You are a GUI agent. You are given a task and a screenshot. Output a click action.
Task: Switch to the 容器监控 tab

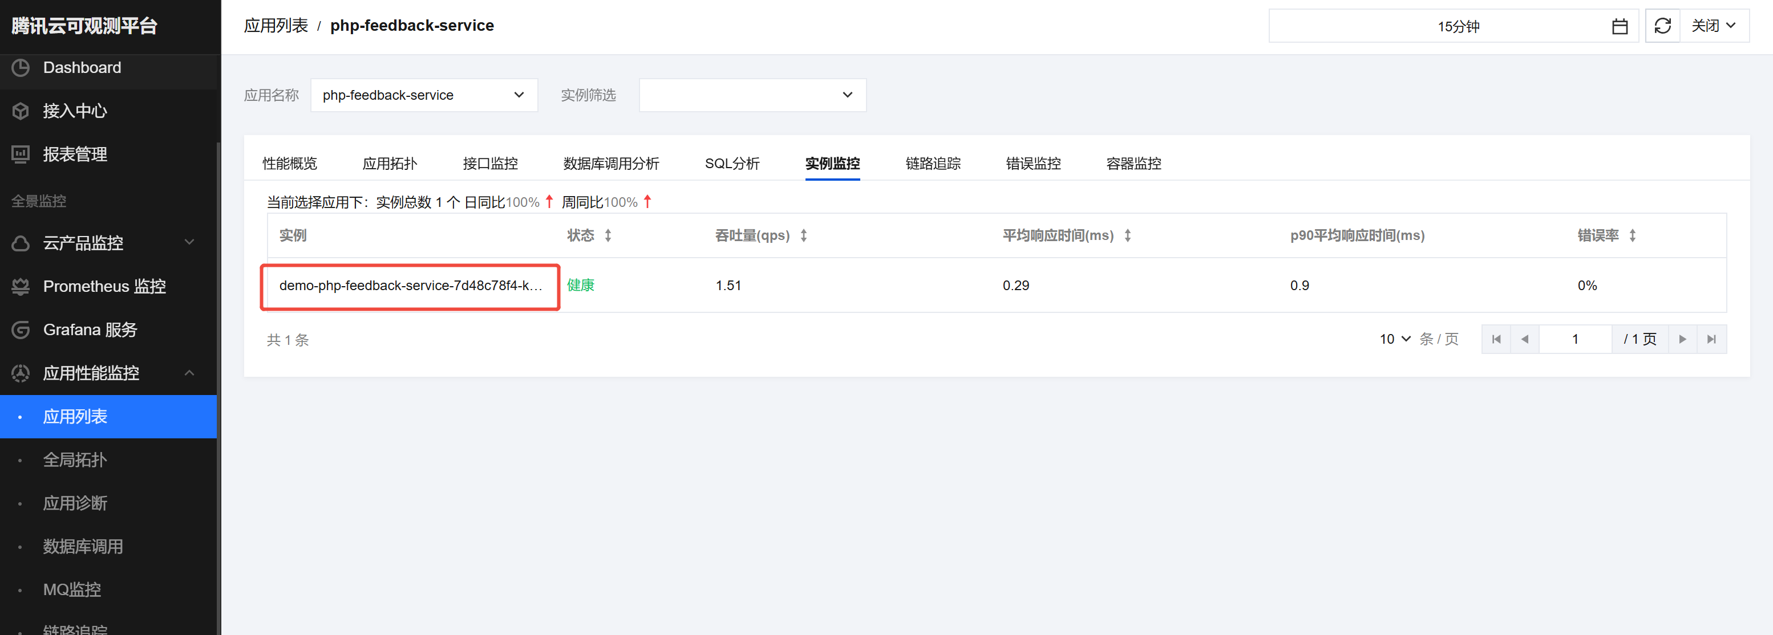click(1134, 164)
